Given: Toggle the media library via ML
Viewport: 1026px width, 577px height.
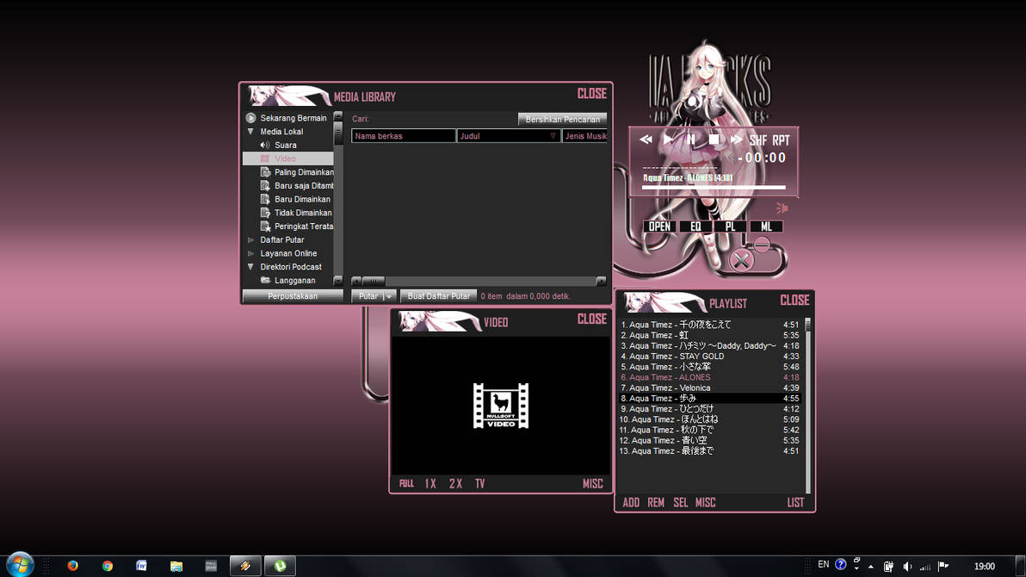Looking at the screenshot, I should pos(766,226).
